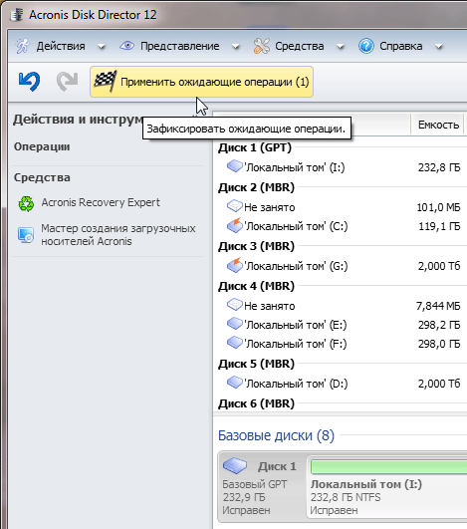Image resolution: width=467 pixels, height=529 pixels.
Task: Click the 232,8 ГБ capacity value
Action: (439, 167)
